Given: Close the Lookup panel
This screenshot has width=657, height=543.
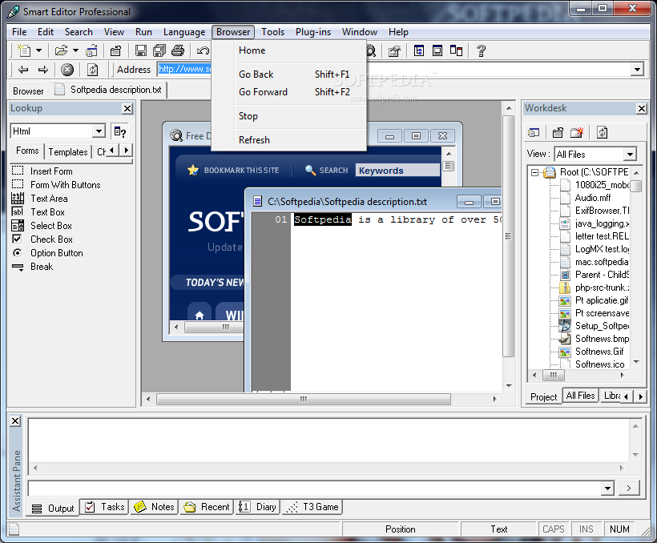Looking at the screenshot, I should tap(127, 108).
